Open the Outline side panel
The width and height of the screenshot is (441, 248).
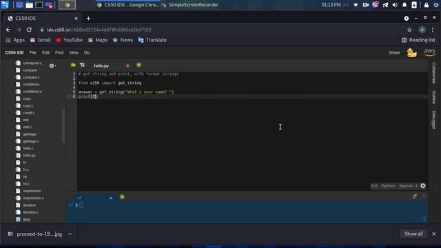(433, 97)
